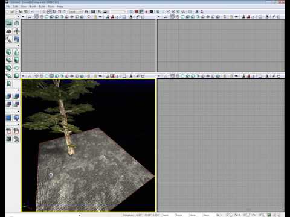
Task: Click the Save icon in the main toolbar
Action: click(21, 11)
